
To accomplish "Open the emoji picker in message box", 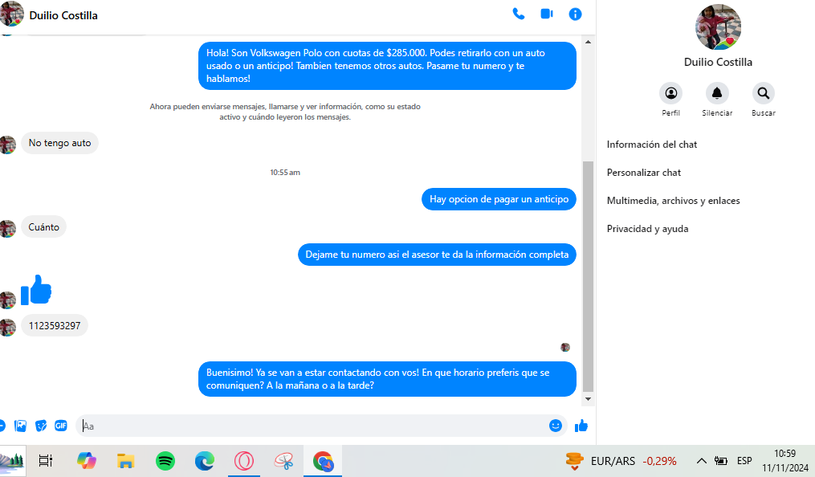I will click(555, 426).
